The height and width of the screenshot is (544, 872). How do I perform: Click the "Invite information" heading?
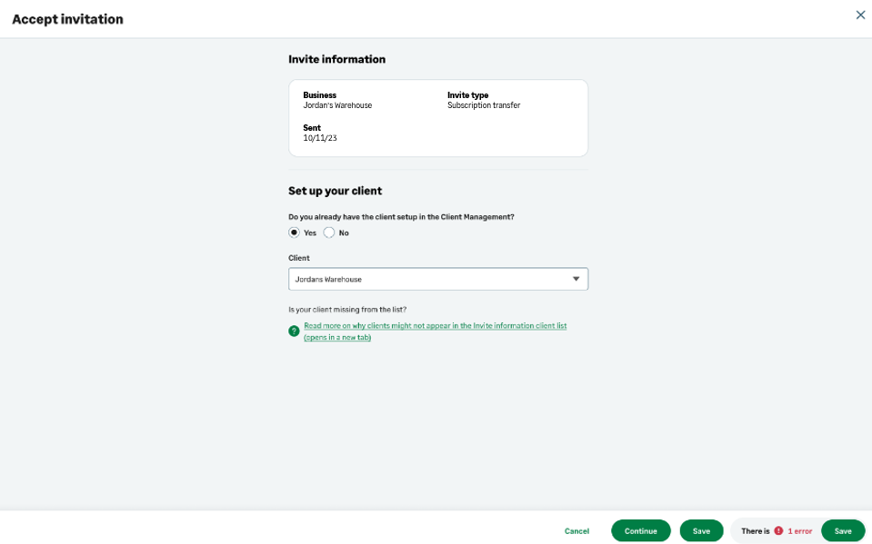coord(336,59)
